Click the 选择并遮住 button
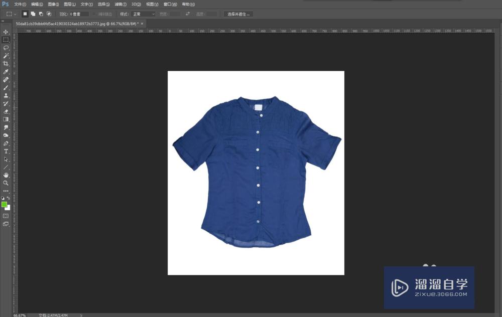502x317 pixels. coord(238,14)
